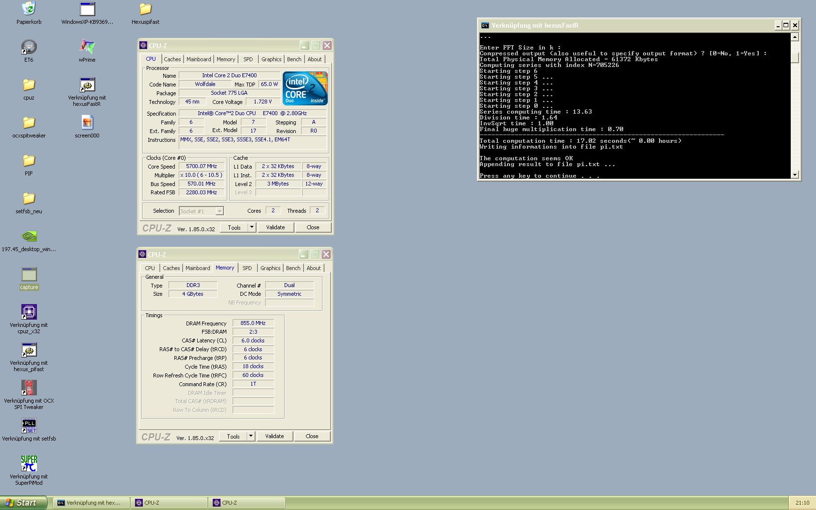Click lower CPU-Z window title icon
The width and height of the screenshot is (816, 510).
tap(142, 254)
